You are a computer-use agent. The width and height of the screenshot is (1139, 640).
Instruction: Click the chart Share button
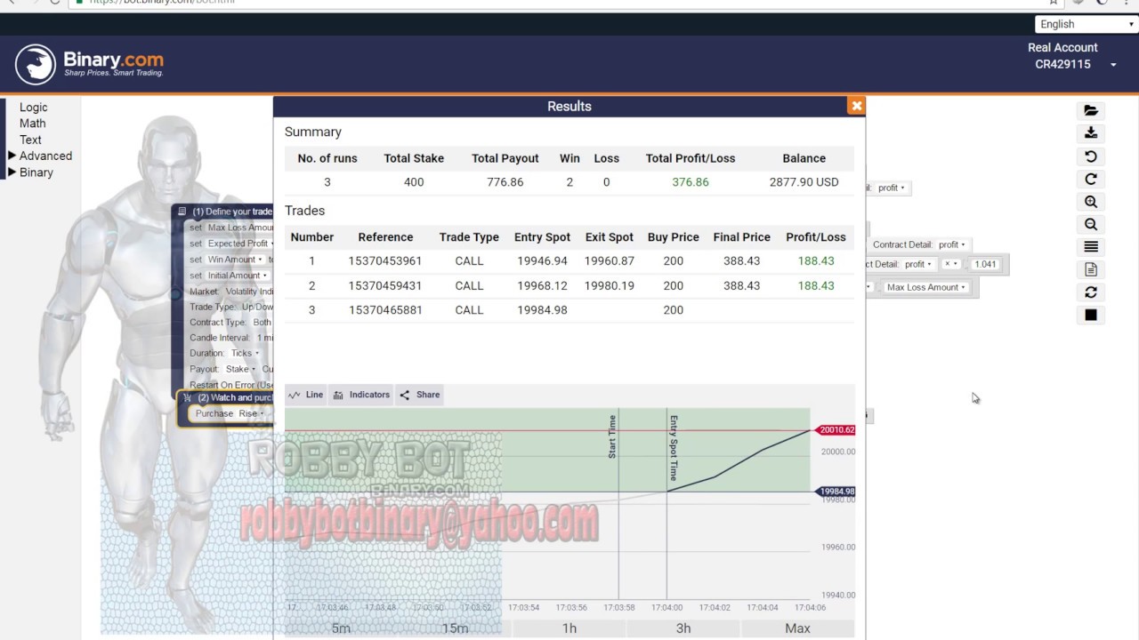[x=420, y=395]
